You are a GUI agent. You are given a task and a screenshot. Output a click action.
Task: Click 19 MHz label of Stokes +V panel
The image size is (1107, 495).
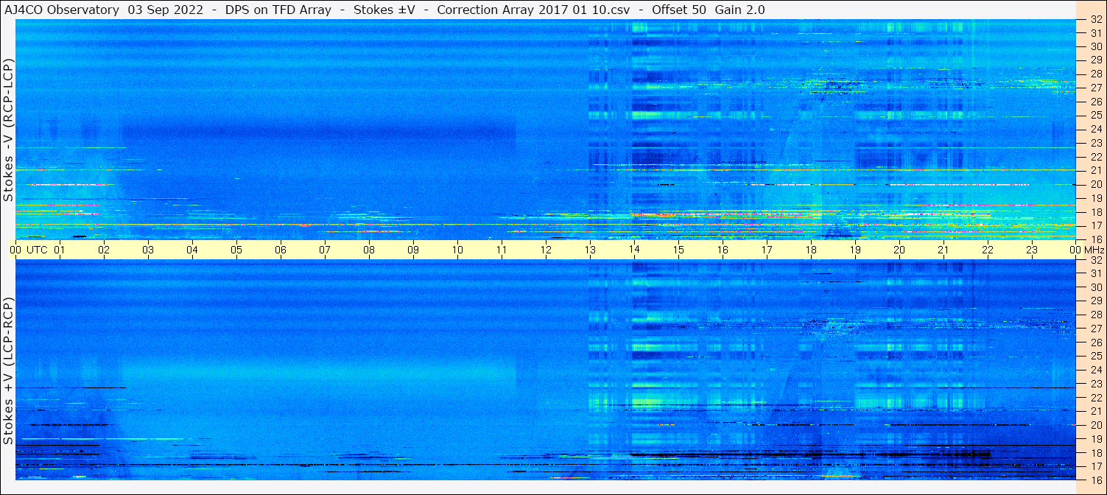point(1095,439)
